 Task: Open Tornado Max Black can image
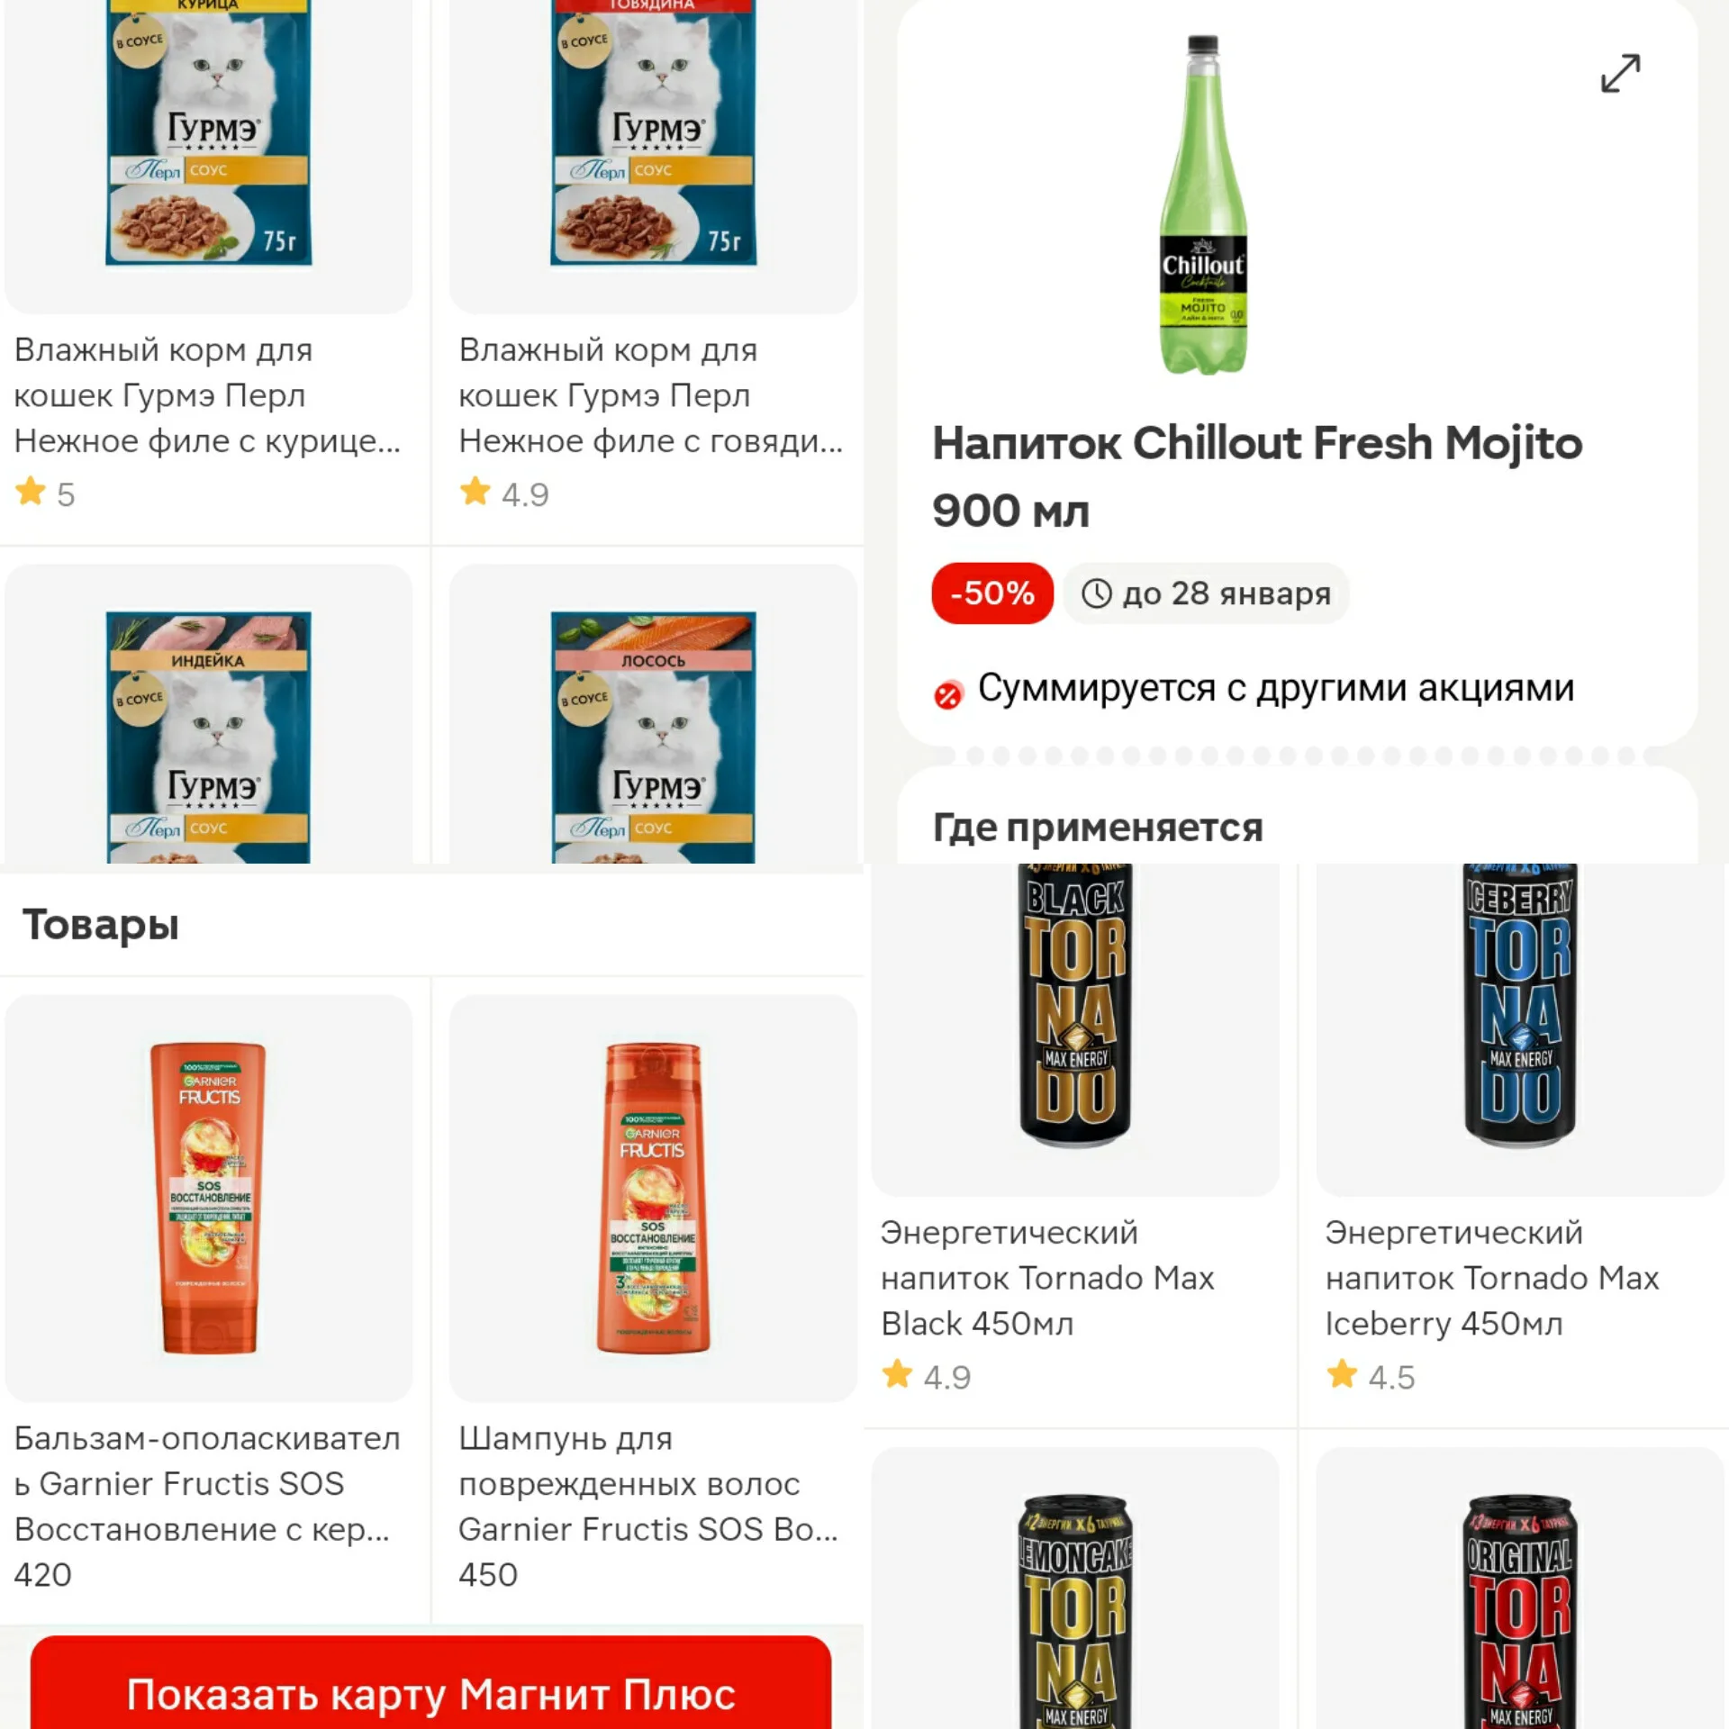pyautogui.click(x=1074, y=1029)
